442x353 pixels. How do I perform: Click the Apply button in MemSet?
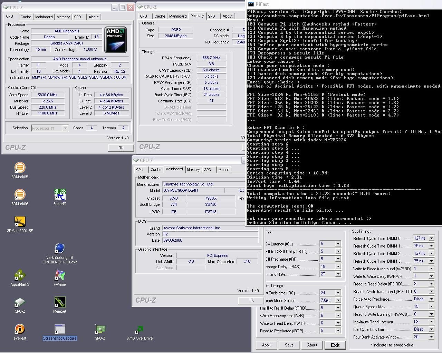coord(267,345)
